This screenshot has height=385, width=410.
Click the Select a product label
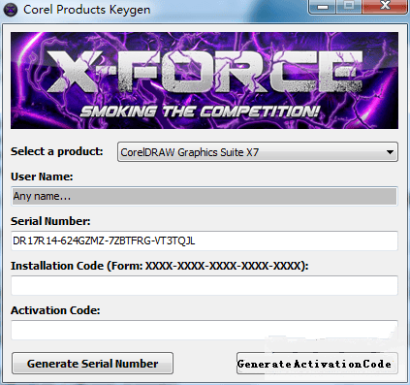pyautogui.click(x=57, y=151)
